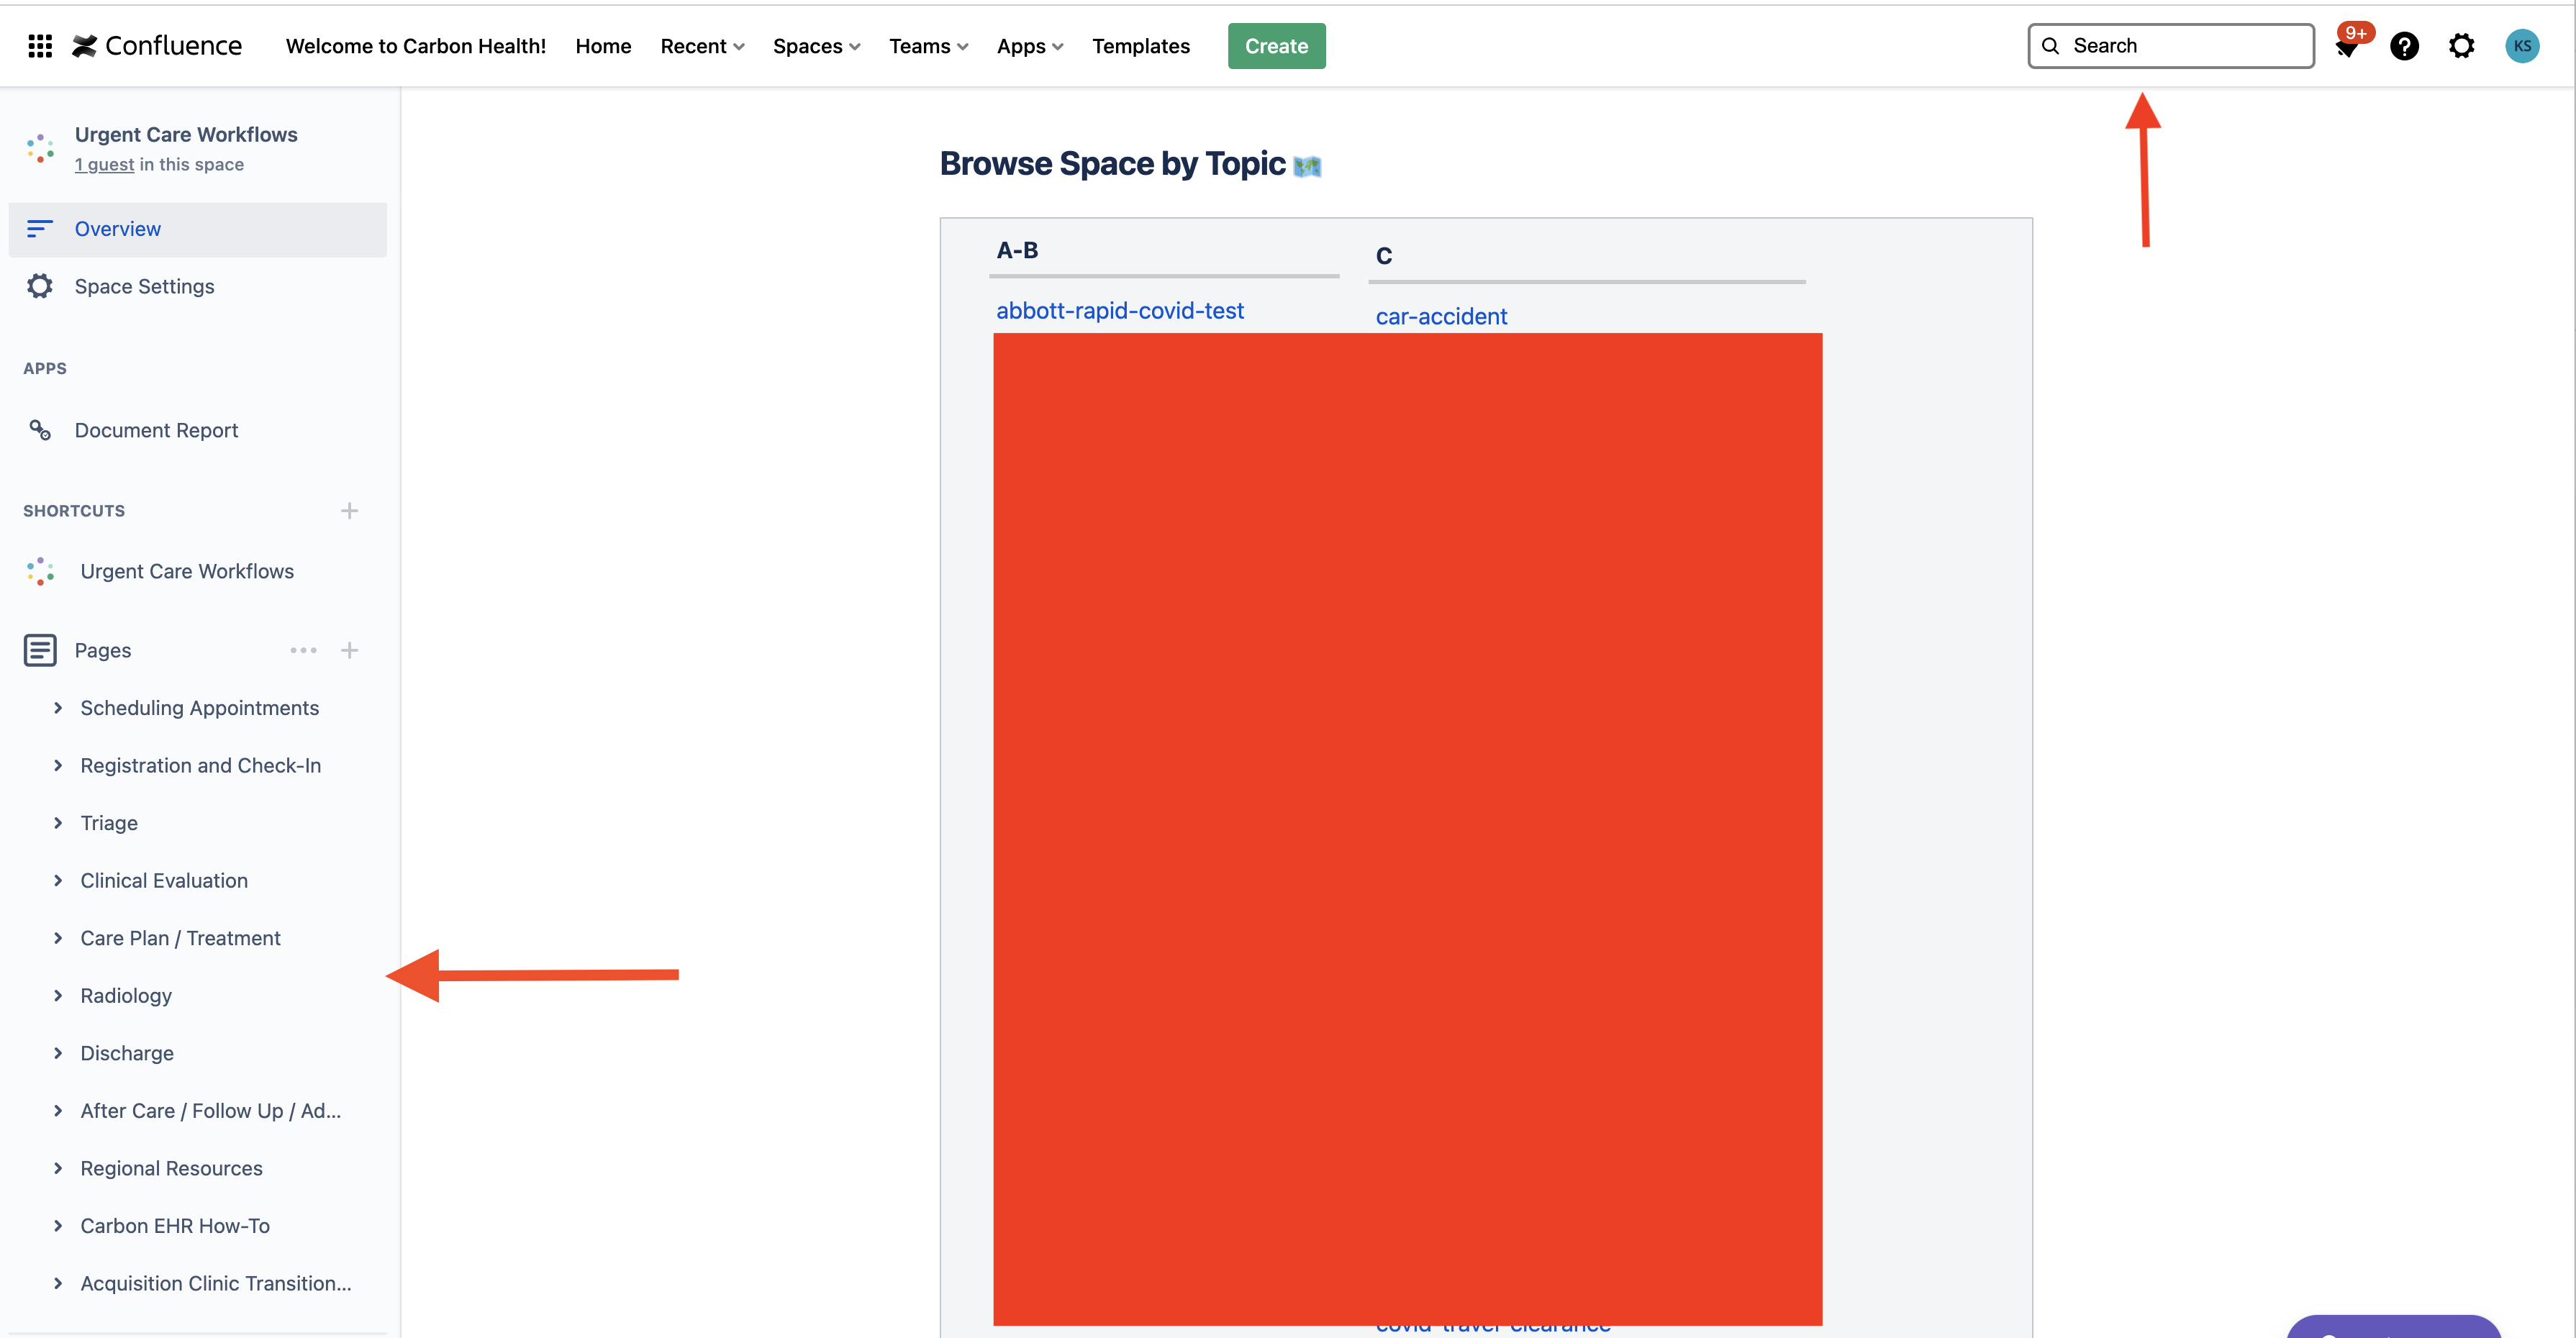The image size is (2576, 1338).
Task: Open Templates in the top navigation
Action: point(1141,46)
